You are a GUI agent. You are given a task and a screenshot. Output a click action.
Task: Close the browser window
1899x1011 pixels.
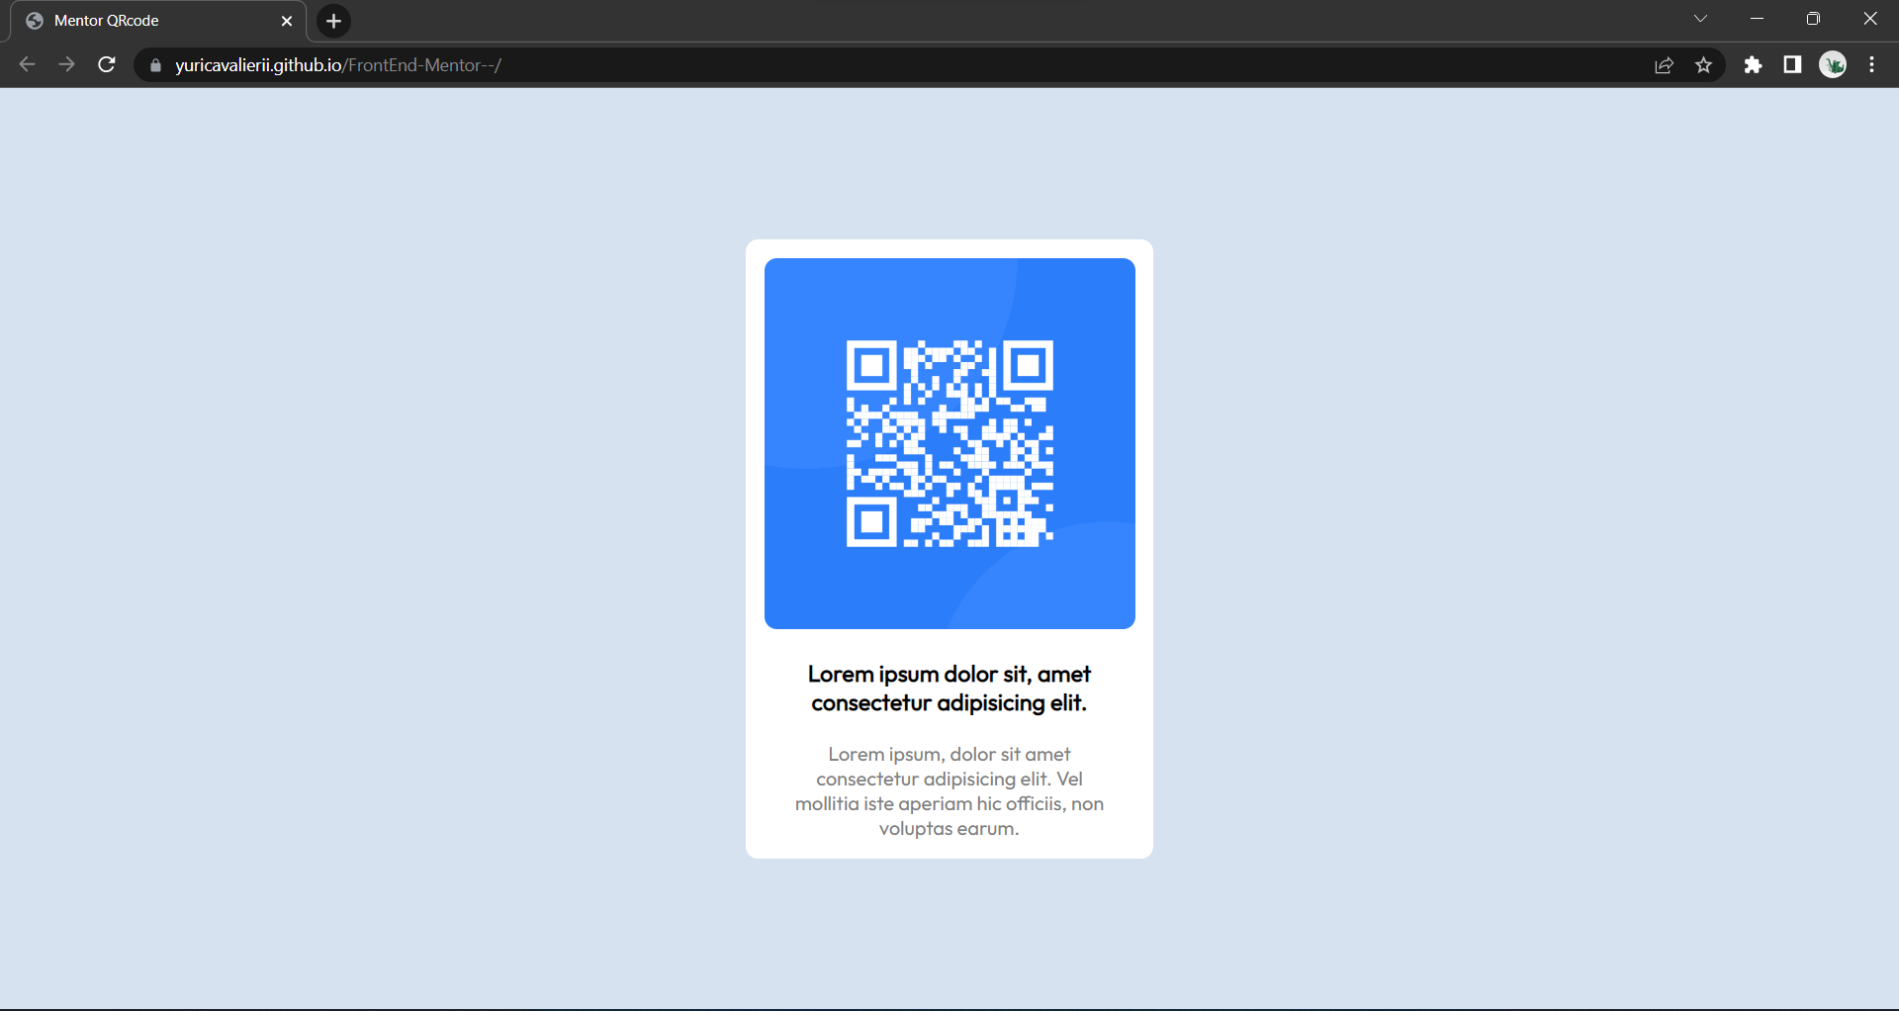(1870, 19)
